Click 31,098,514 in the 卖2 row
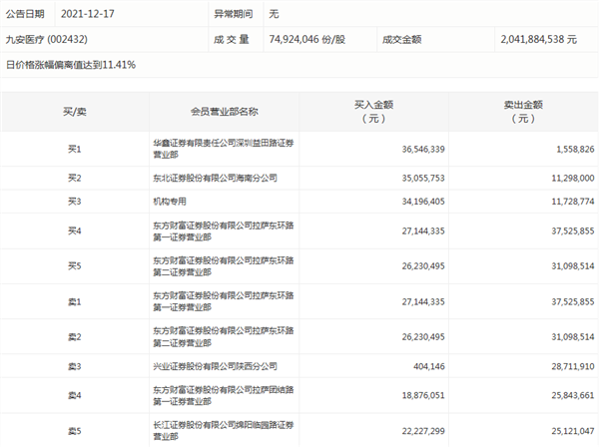The height and width of the screenshot is (447, 599). (x=573, y=337)
